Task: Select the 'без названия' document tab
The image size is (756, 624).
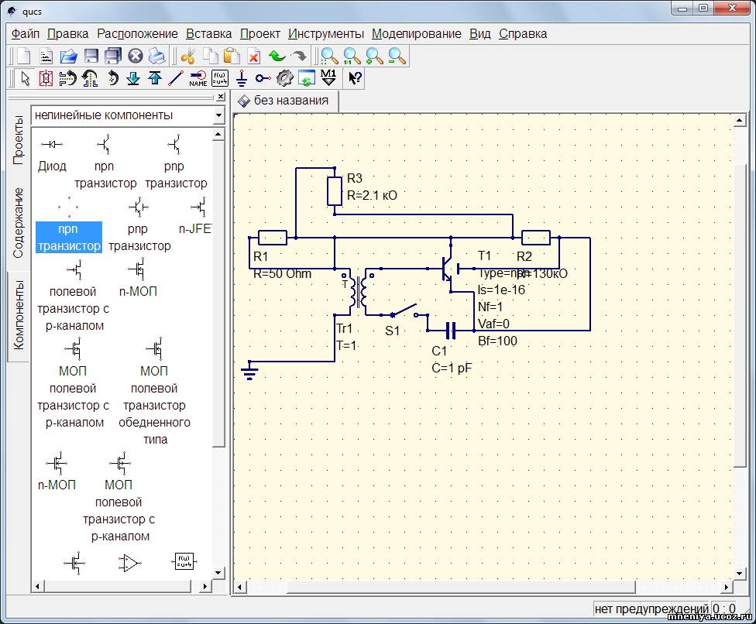Action: 285,101
